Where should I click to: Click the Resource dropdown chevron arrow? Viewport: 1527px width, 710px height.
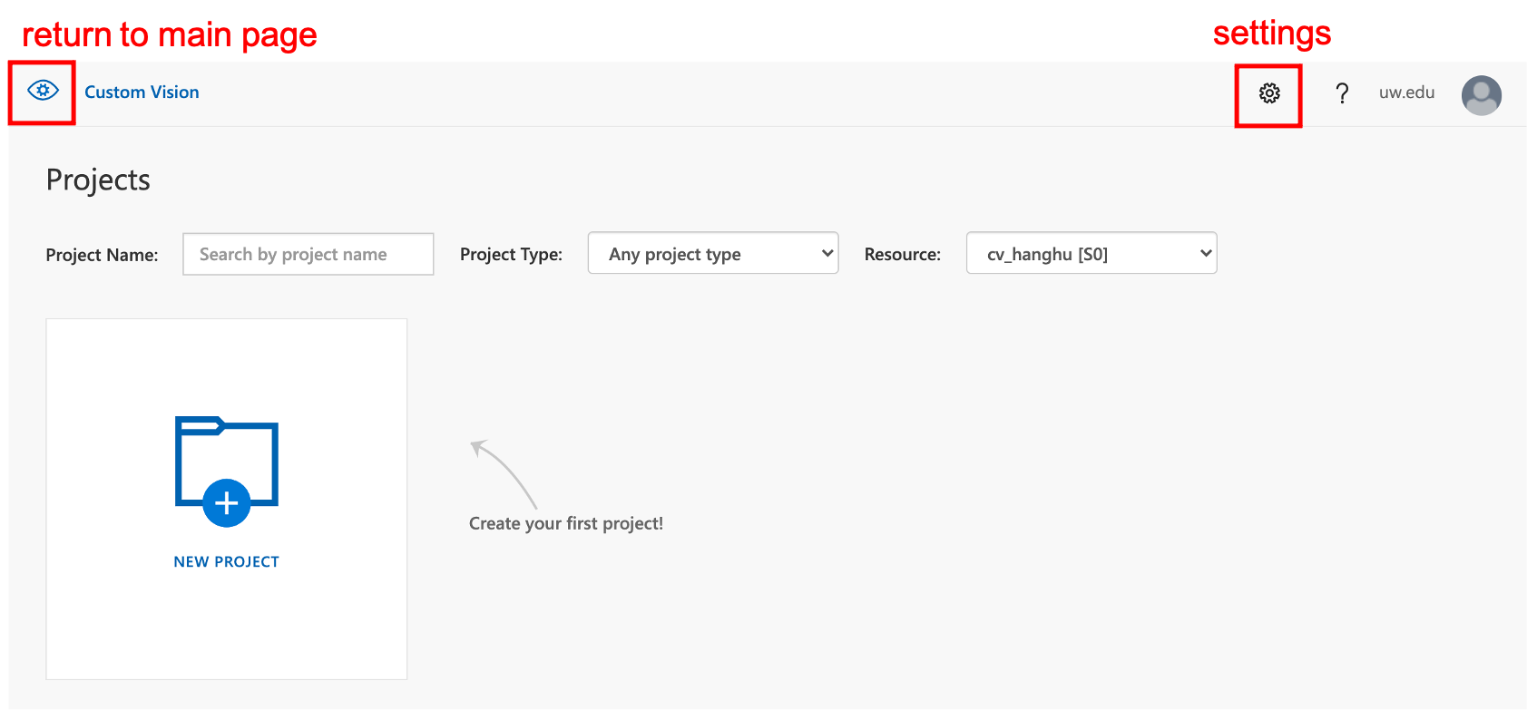(x=1205, y=254)
